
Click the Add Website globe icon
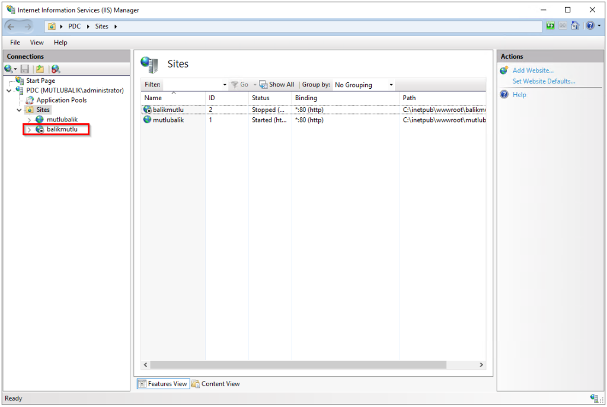(x=504, y=70)
